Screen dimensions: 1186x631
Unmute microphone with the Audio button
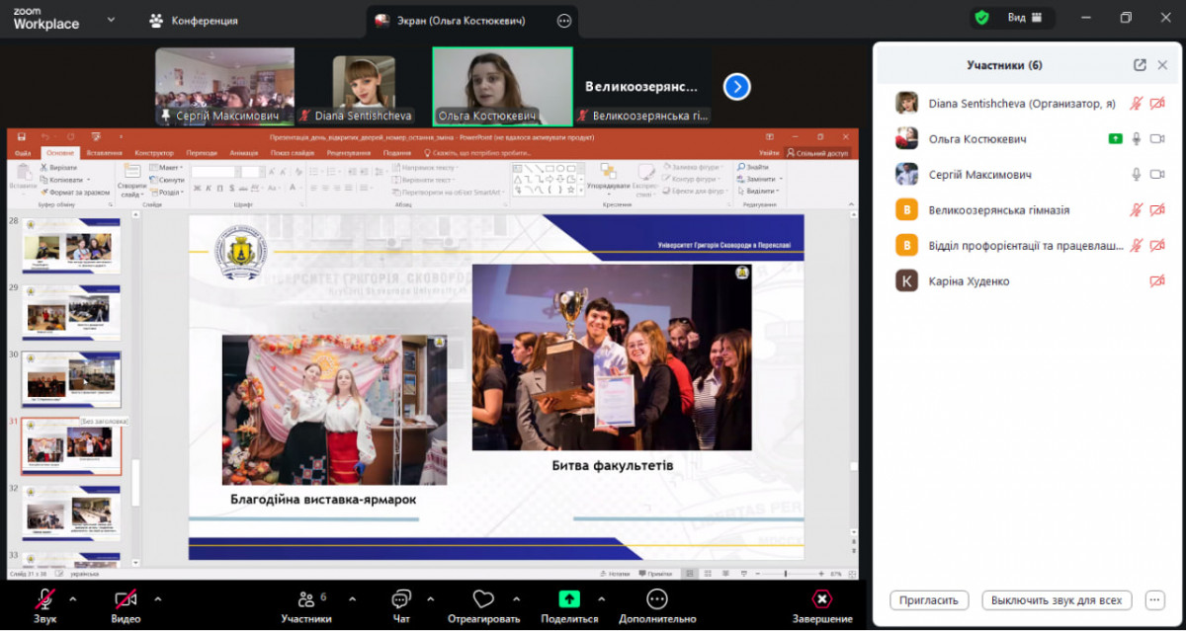pyautogui.click(x=44, y=599)
